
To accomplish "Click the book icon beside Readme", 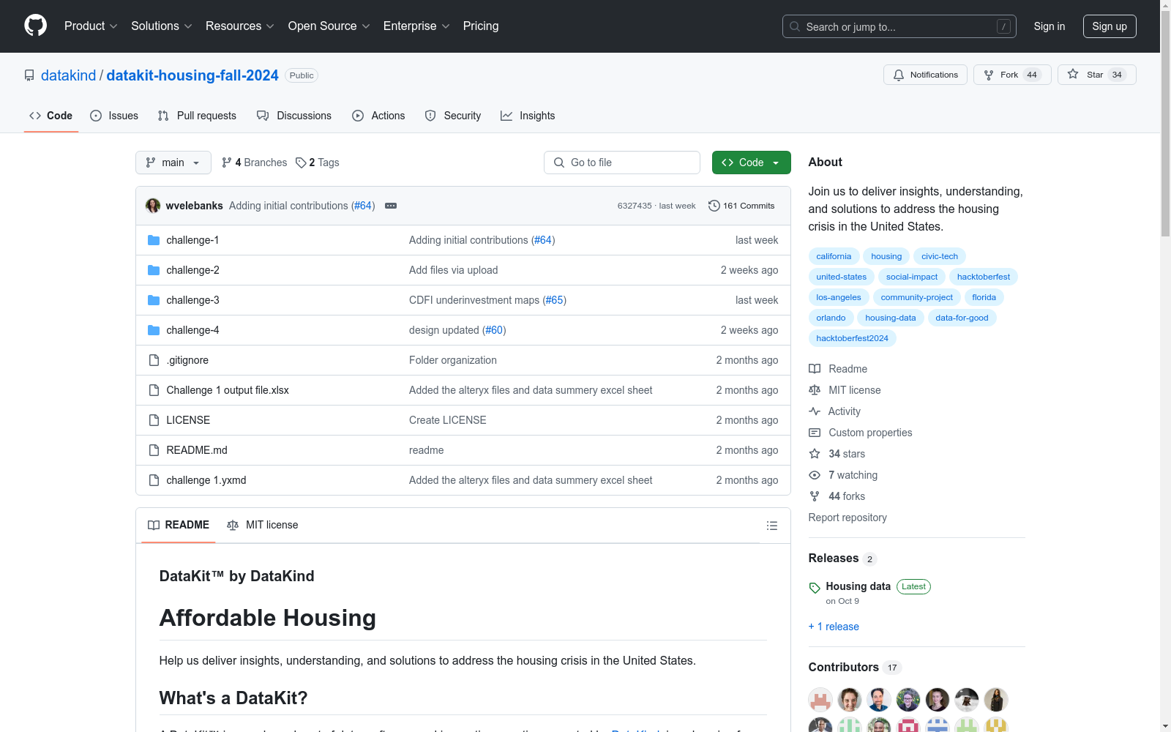I will [815, 369].
